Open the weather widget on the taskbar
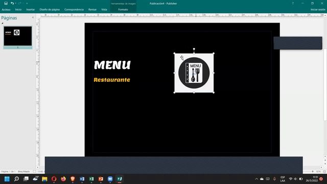The image size is (327, 184). [35, 178]
